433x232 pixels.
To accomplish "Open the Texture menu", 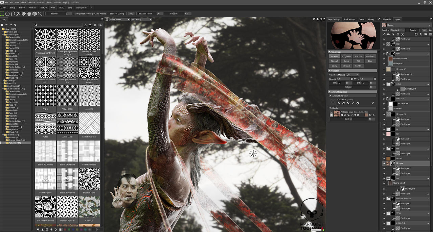I will coord(31,2).
